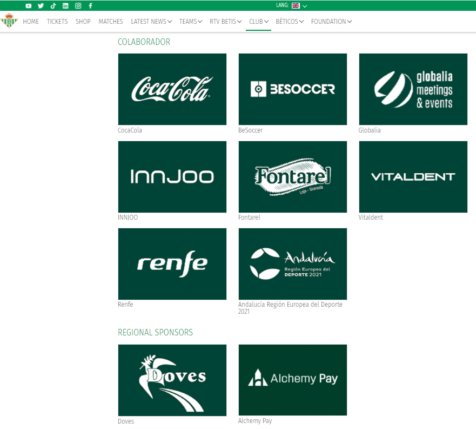Expand the LATEST NEWS dropdown
Viewport: 476px width, 429px height.
151,22
